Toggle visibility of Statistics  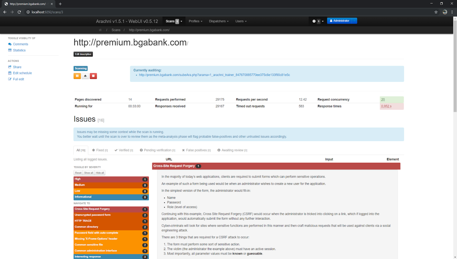pyautogui.click(x=17, y=50)
